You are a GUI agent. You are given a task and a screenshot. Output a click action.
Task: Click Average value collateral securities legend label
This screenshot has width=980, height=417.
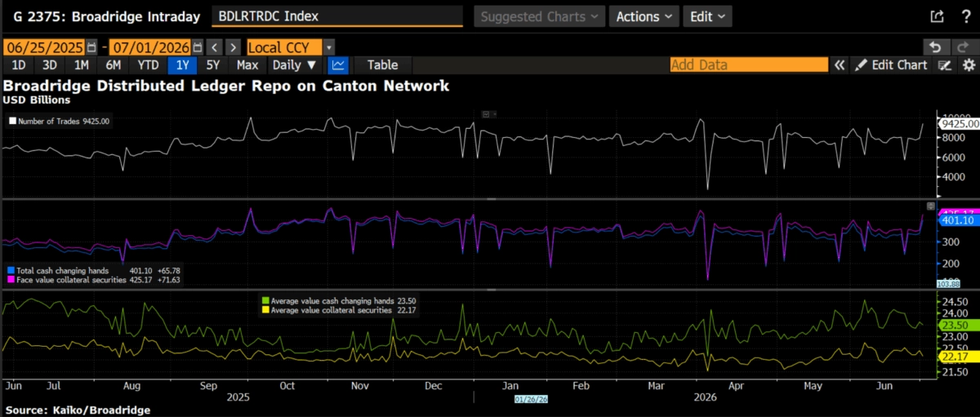coord(330,311)
